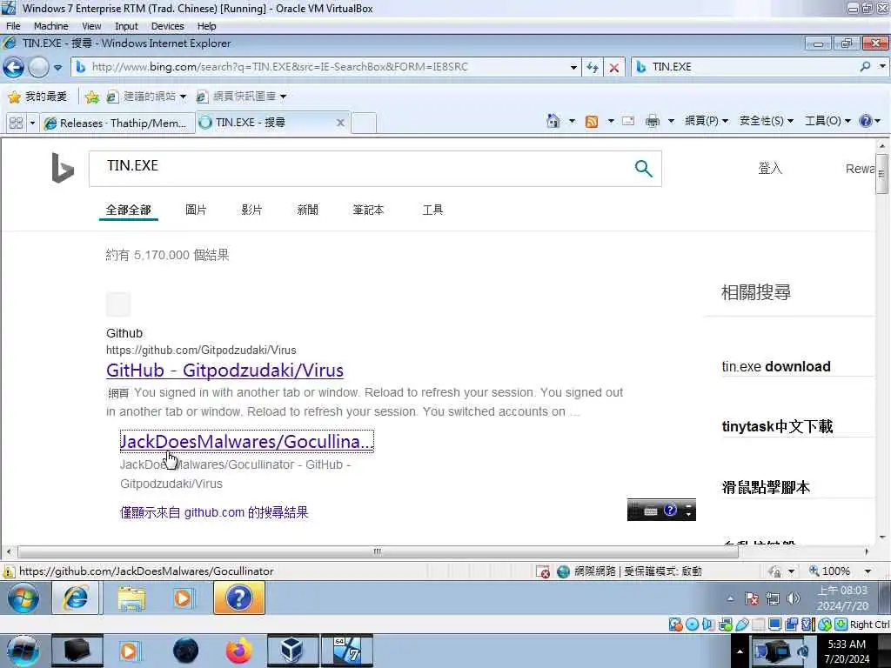Close the TIN.EXE - 搜尋 tab
Viewport: 891px width, 668px height.
click(340, 122)
